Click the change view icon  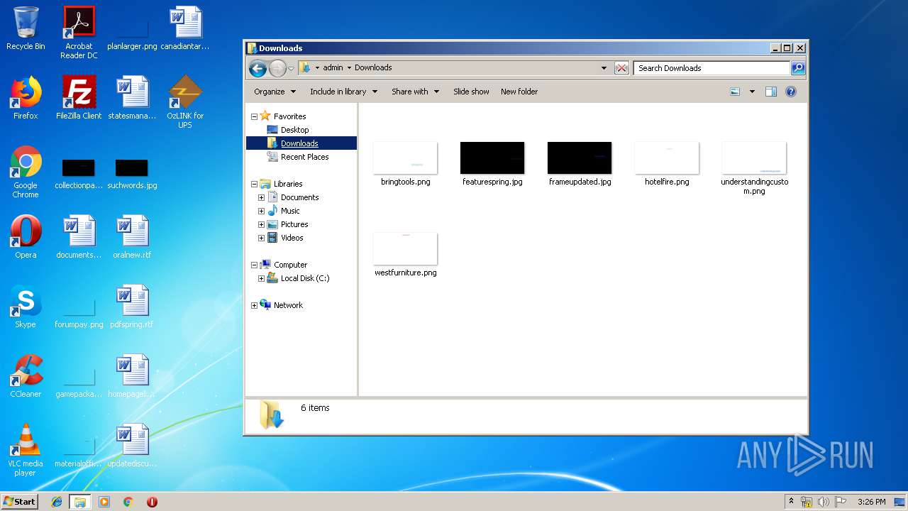[x=735, y=92]
